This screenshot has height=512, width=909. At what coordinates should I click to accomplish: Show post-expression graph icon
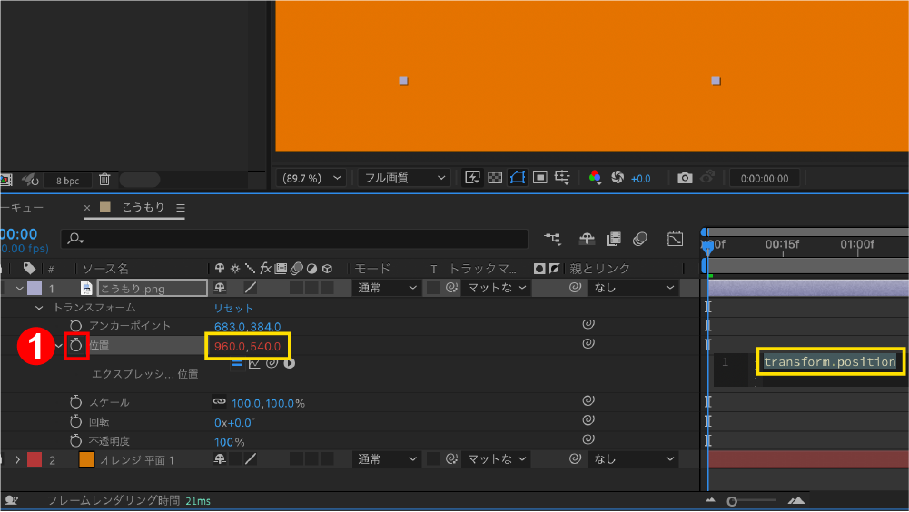254,363
